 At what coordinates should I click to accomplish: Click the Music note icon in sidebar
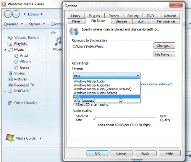[10, 50]
